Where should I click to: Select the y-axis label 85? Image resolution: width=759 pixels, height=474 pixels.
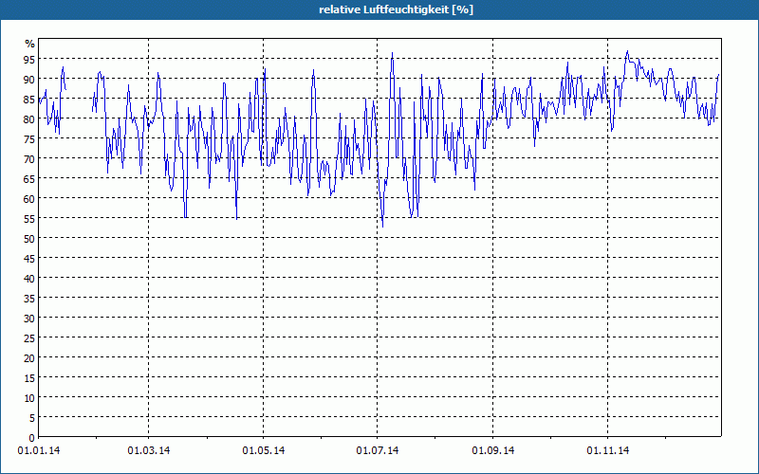(29, 100)
